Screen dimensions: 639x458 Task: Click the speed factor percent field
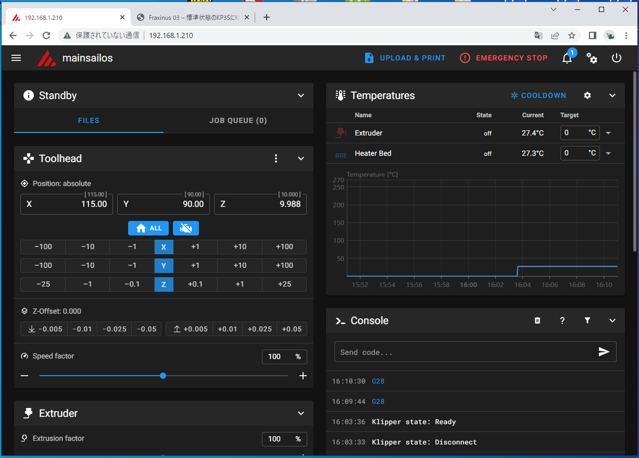[x=284, y=356]
